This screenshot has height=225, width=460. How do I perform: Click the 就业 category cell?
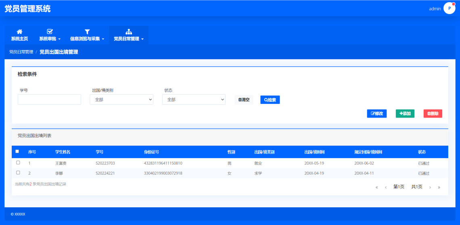[x=258, y=163]
